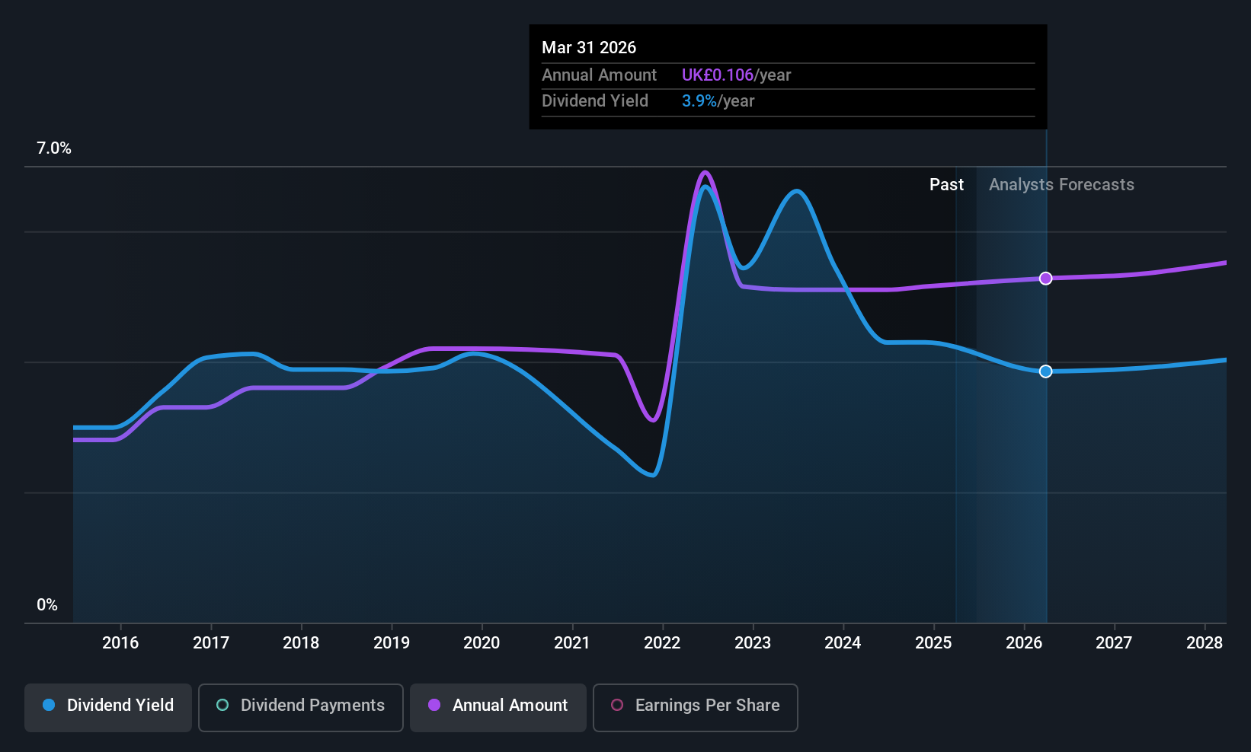Toggle the Annual Amount series
This screenshot has height=752, width=1251.
[498, 708]
